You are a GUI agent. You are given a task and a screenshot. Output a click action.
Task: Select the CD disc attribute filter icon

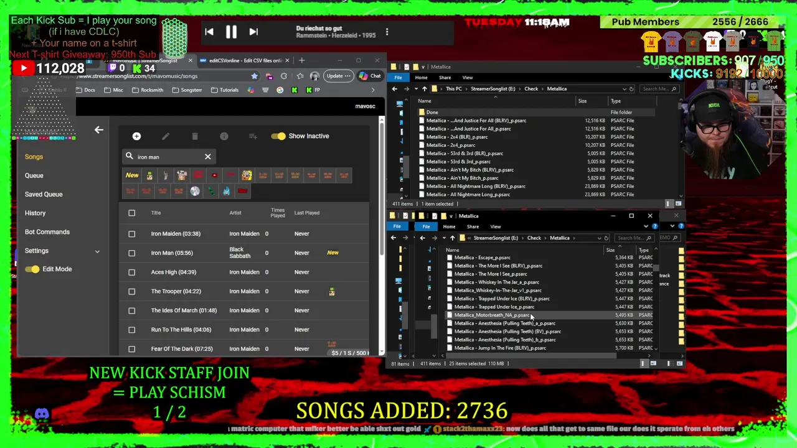coord(195,192)
